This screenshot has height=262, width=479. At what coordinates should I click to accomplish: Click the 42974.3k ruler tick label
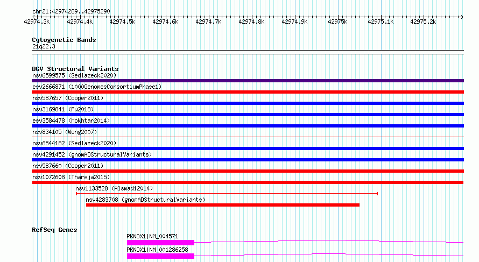point(37,22)
